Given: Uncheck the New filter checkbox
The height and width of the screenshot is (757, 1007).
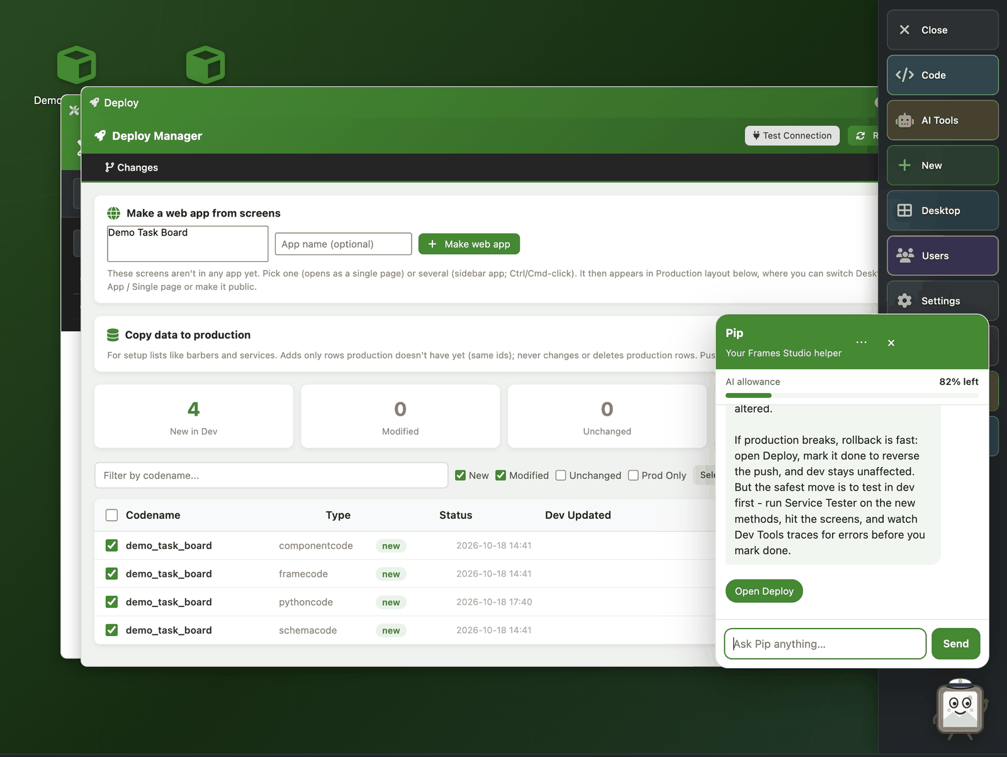Looking at the screenshot, I should [461, 475].
